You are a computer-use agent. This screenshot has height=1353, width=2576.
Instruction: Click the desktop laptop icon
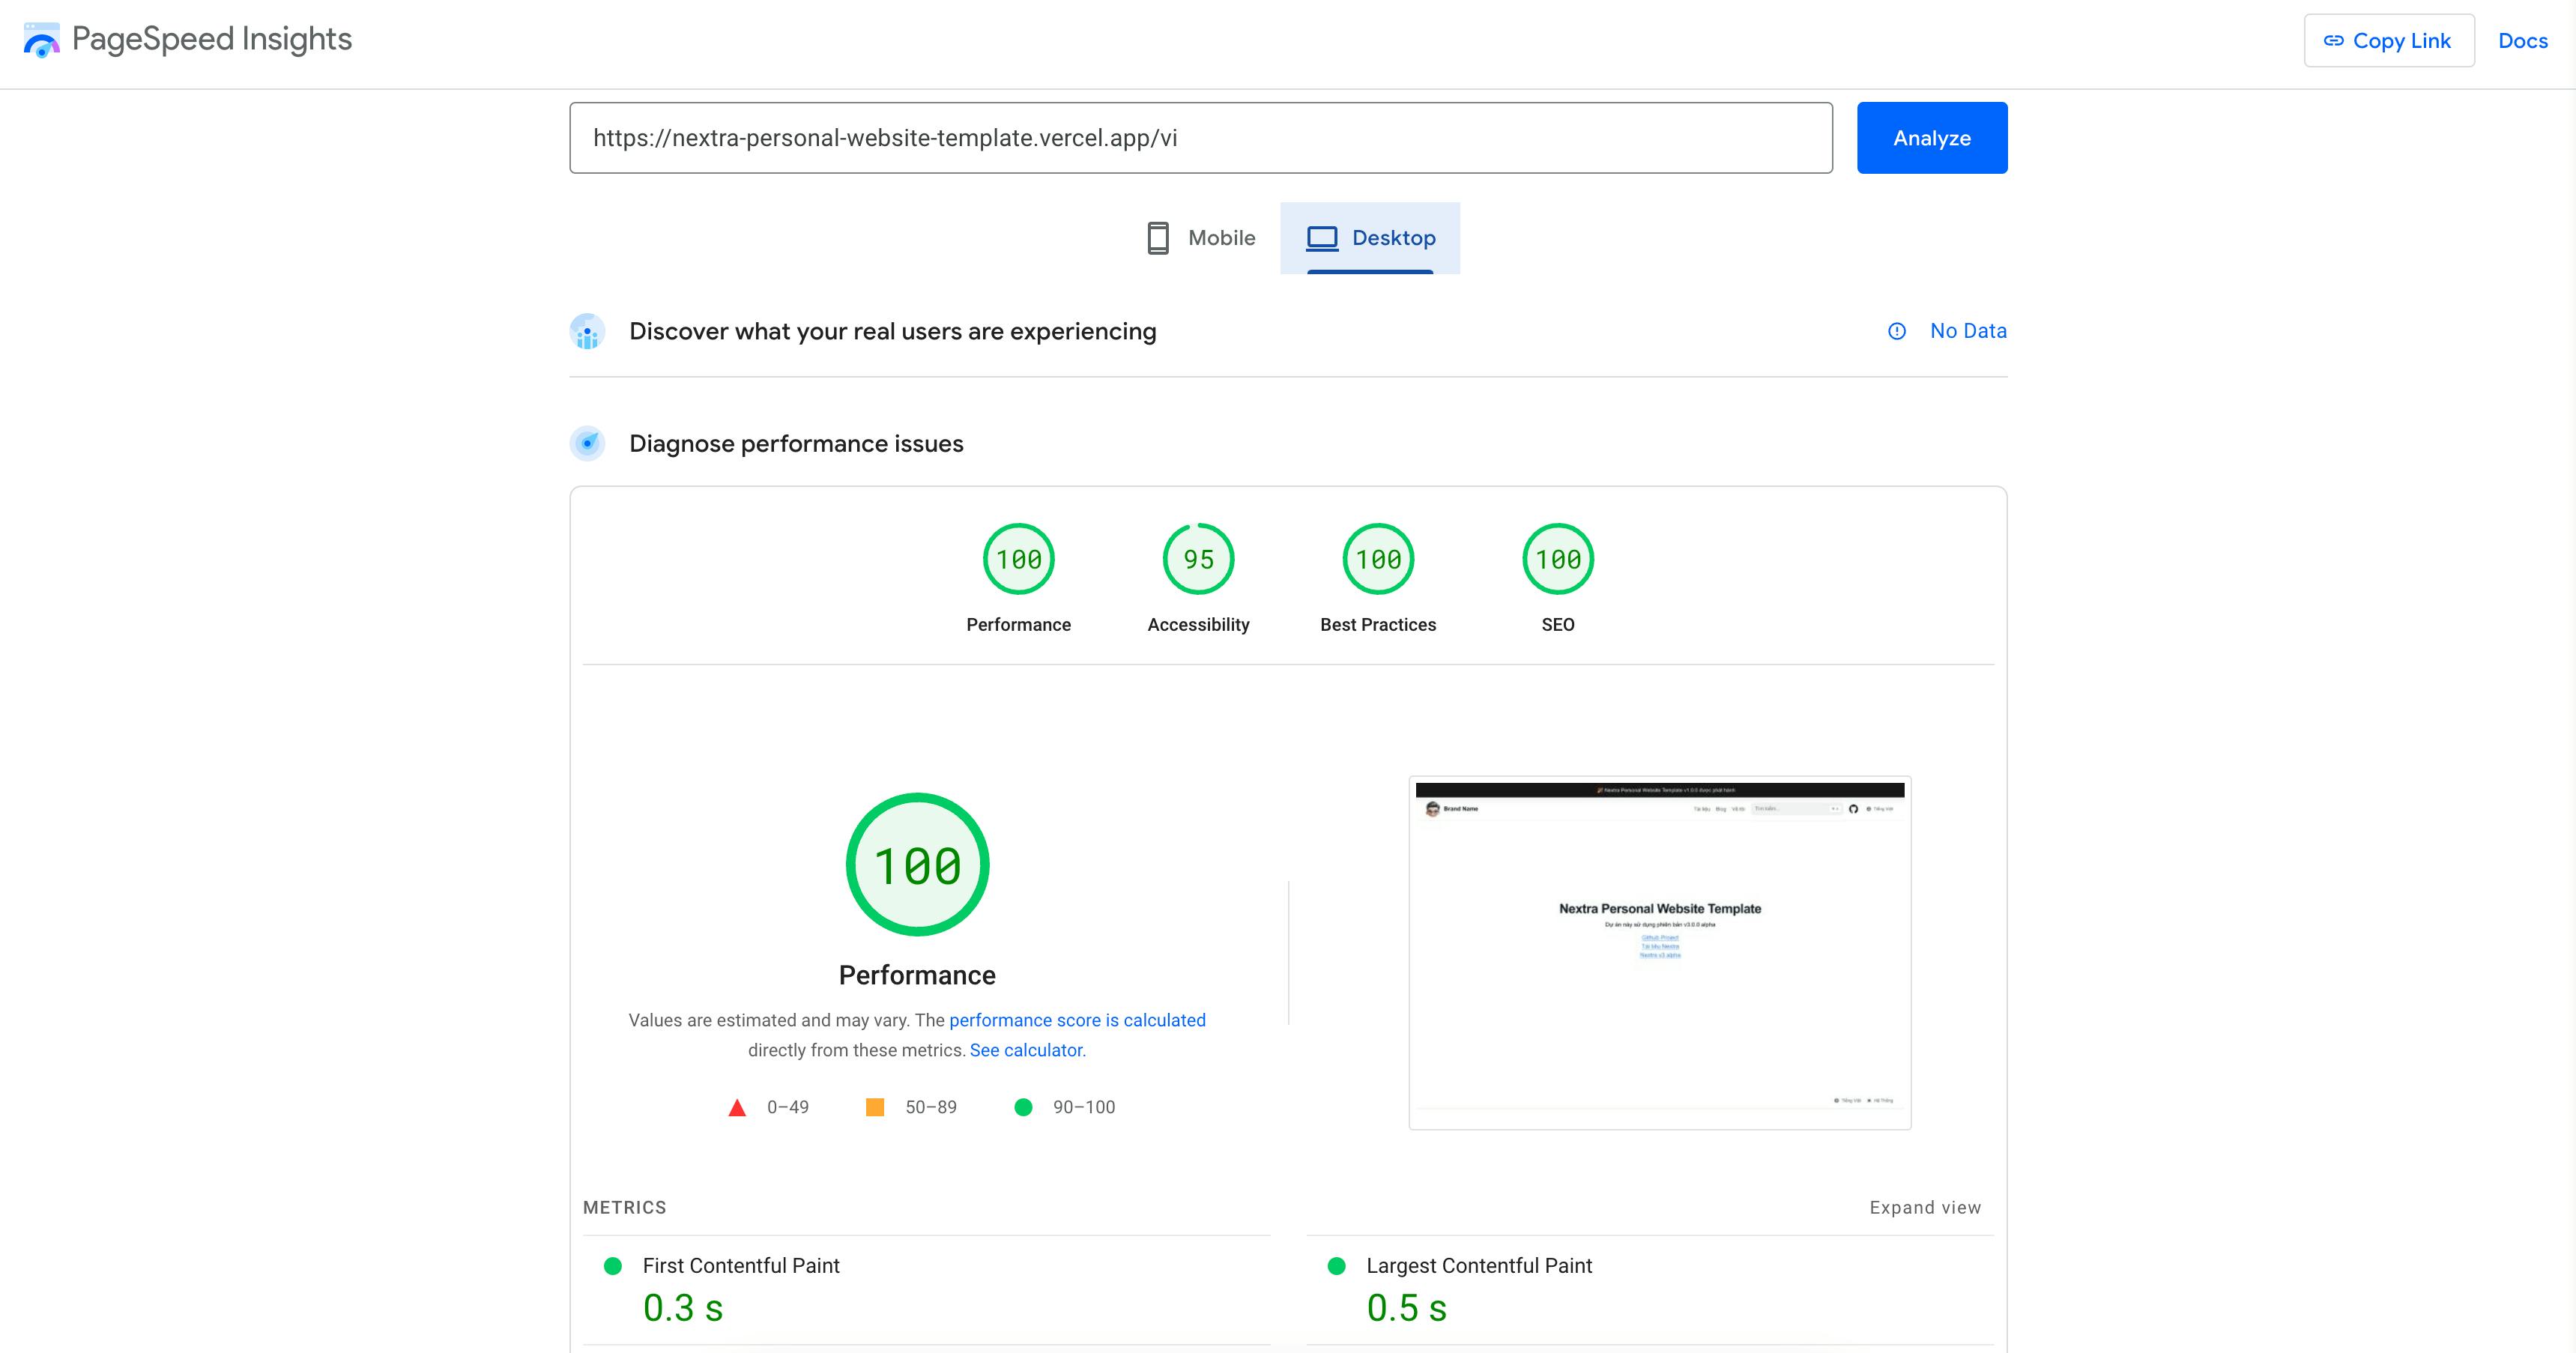tap(1322, 238)
